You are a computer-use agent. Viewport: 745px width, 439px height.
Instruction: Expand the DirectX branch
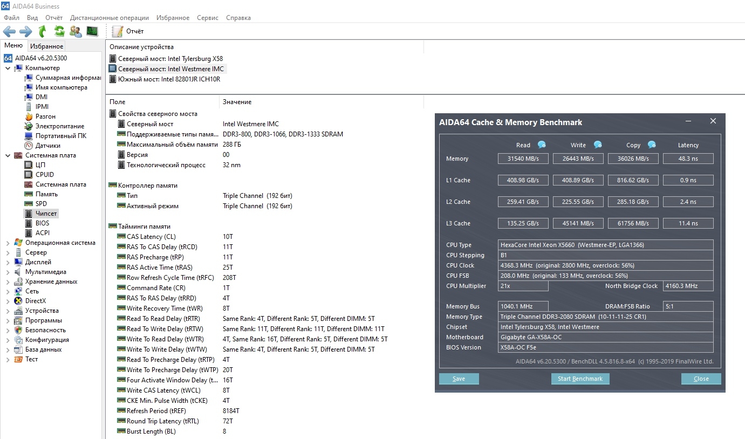pyautogui.click(x=8, y=301)
